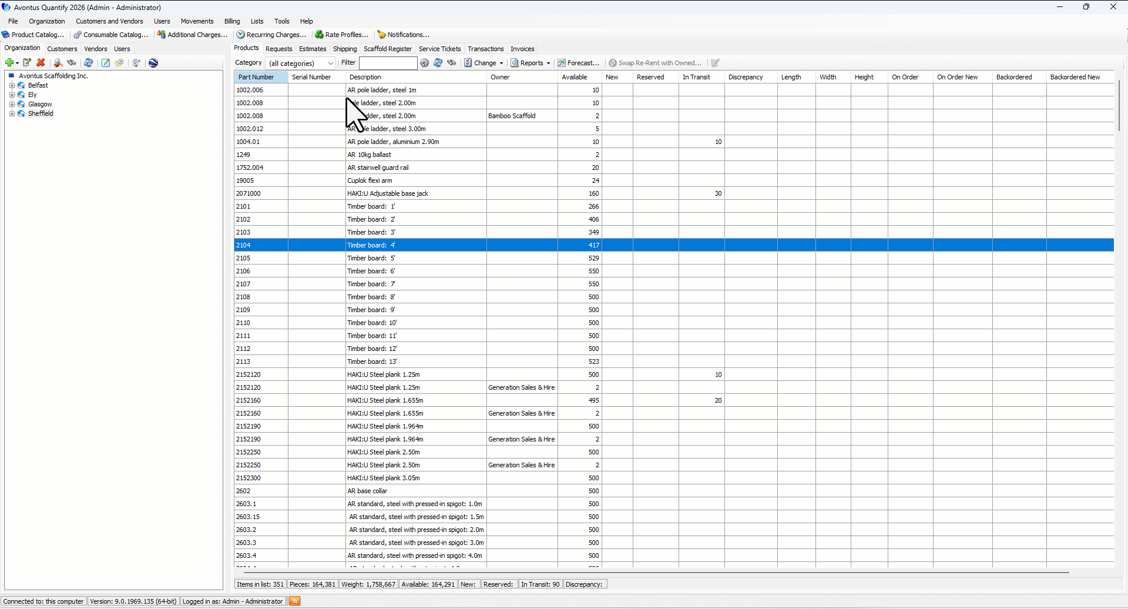
Task: Click the red X Delete icon
Action: click(x=41, y=63)
